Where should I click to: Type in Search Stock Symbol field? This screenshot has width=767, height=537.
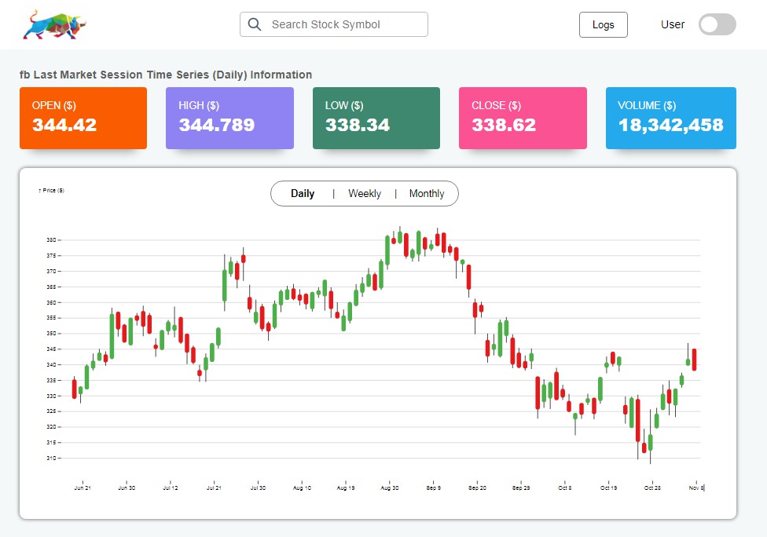pos(346,24)
